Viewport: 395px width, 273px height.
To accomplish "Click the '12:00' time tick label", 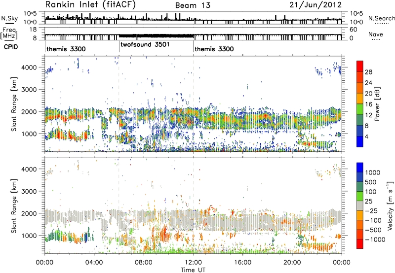I will pyautogui.click(x=193, y=263).
